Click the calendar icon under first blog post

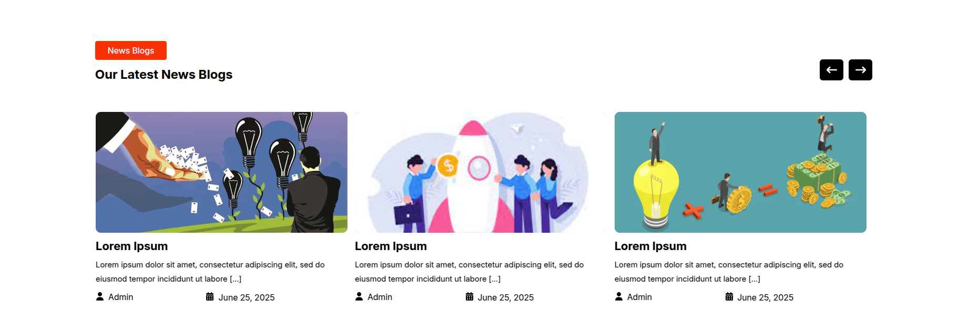[210, 296]
